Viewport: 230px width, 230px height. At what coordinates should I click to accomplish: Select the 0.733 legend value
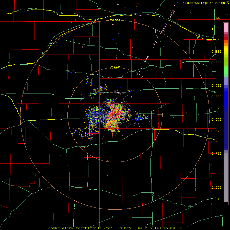click(216, 86)
